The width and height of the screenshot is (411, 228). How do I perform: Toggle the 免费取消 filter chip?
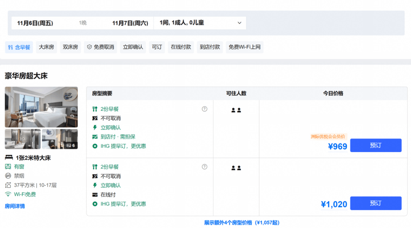click(100, 47)
